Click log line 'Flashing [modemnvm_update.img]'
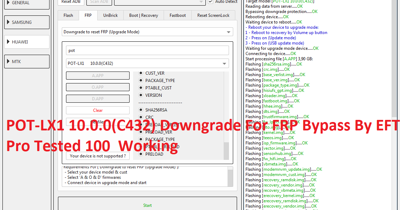The height and width of the screenshot is (210, 400). click(x=284, y=170)
